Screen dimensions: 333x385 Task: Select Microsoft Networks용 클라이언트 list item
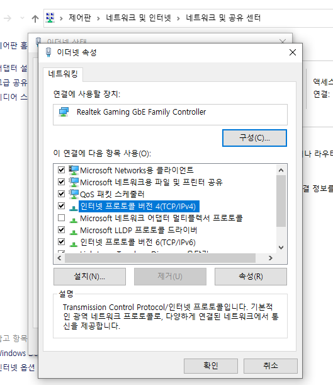[137, 170]
